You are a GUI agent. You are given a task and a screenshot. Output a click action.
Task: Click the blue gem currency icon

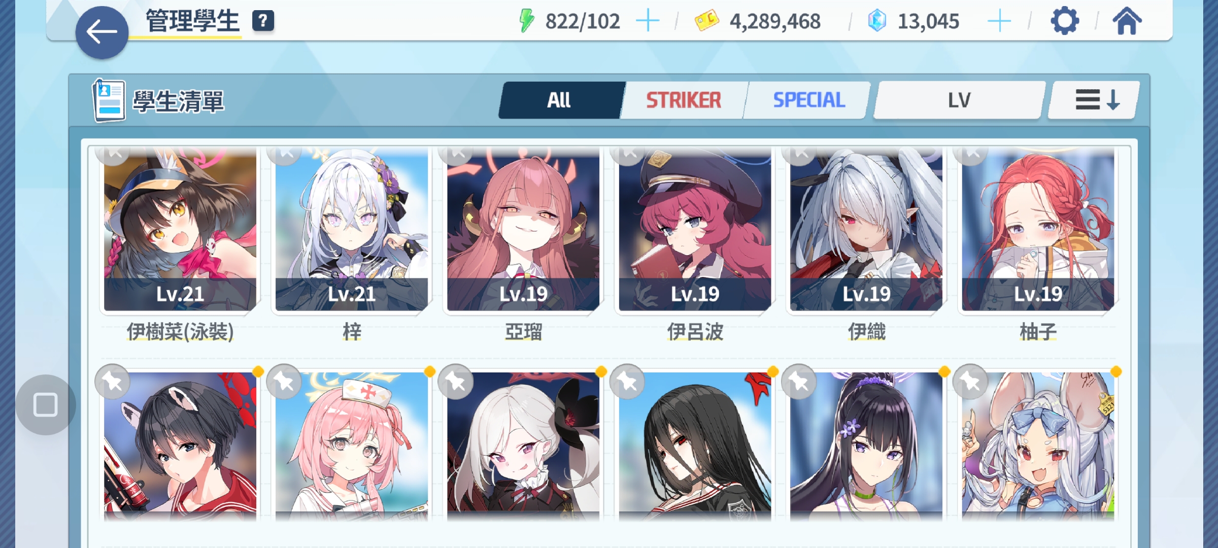(877, 21)
